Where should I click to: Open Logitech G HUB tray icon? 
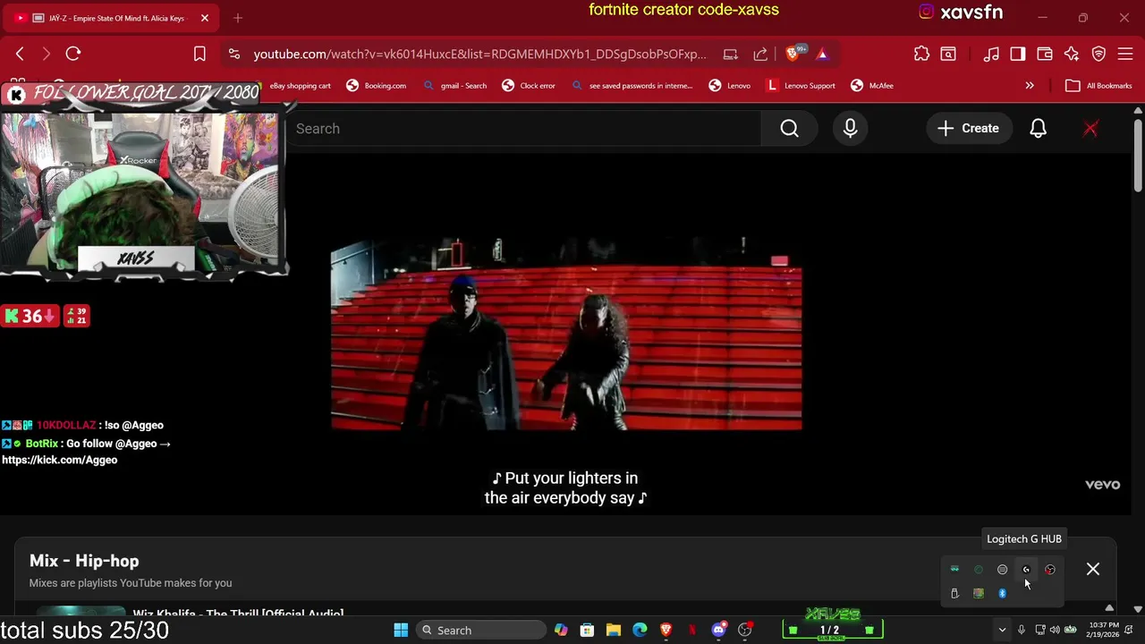tap(1026, 570)
